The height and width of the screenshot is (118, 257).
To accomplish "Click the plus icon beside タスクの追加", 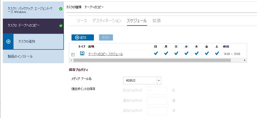I will (x=8, y=42).
